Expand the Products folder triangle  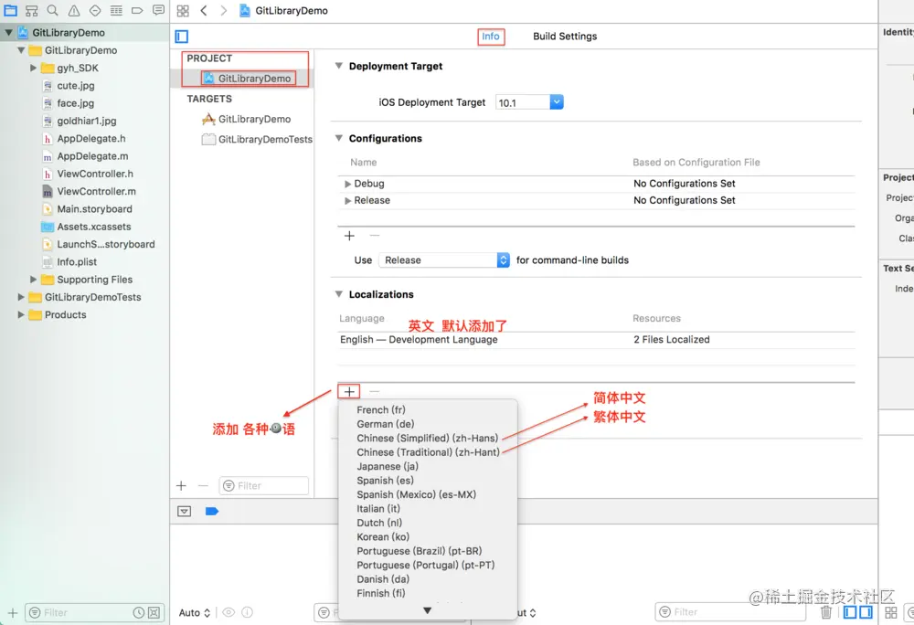(x=21, y=314)
